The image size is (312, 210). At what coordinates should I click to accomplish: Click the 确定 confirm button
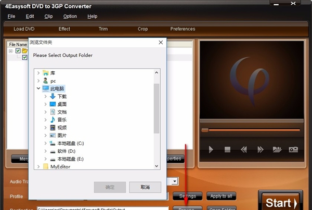tap(110, 187)
